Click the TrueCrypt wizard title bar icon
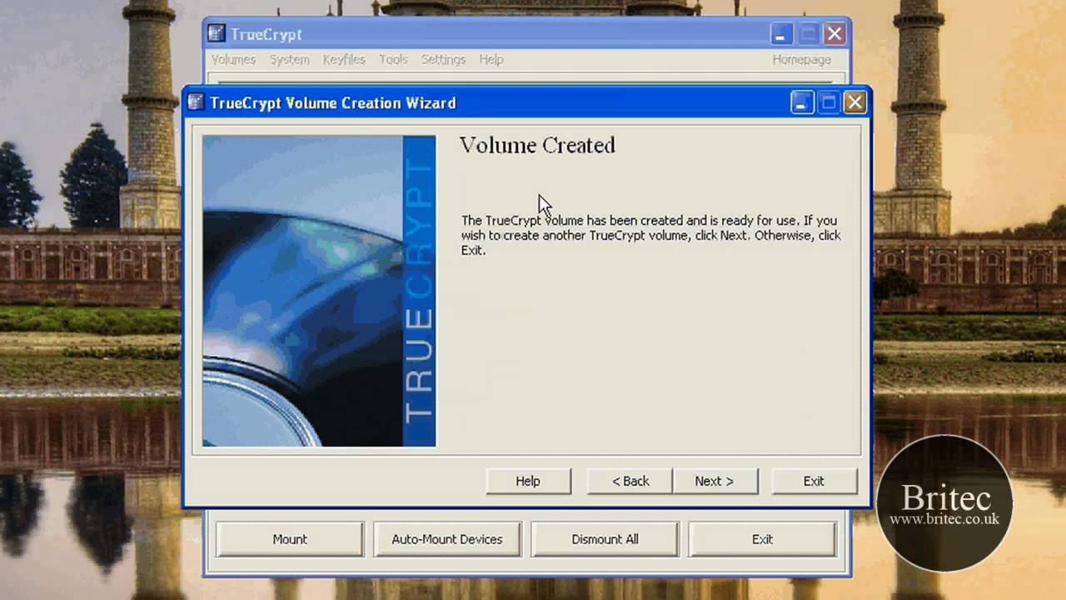This screenshot has height=600, width=1066. point(196,102)
